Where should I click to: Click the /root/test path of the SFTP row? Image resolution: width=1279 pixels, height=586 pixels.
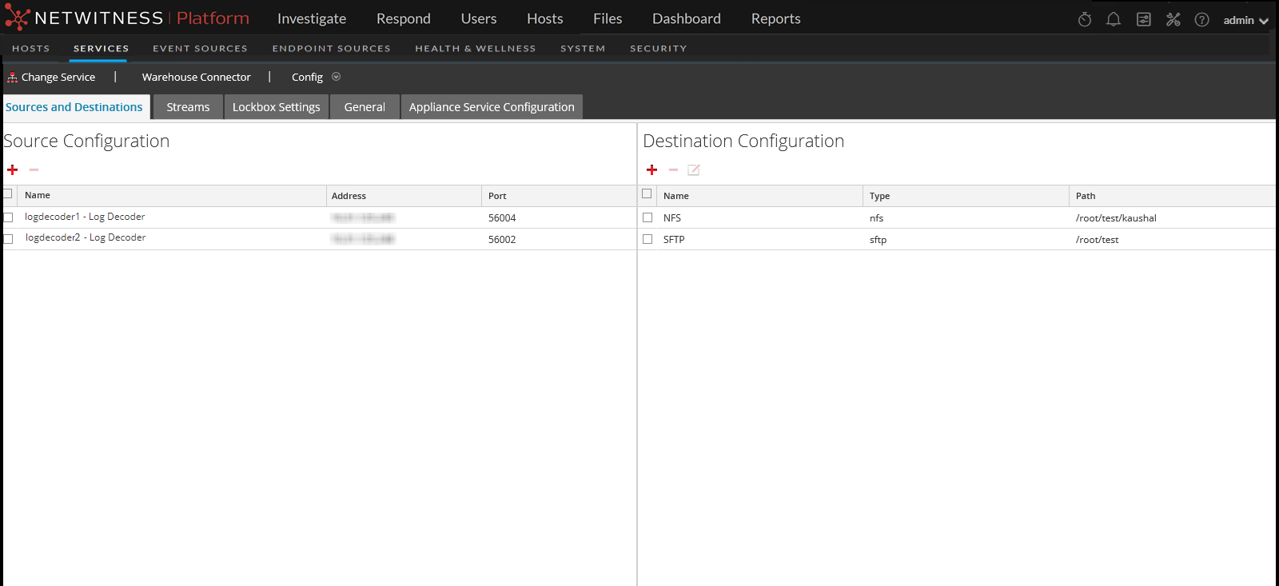tap(1098, 239)
